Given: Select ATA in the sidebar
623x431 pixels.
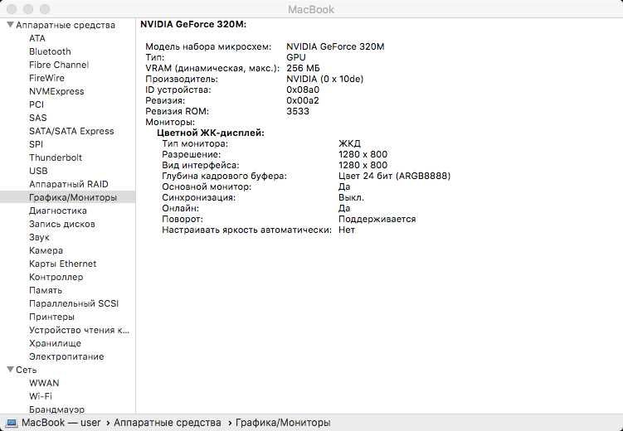Looking at the screenshot, I should point(37,38).
